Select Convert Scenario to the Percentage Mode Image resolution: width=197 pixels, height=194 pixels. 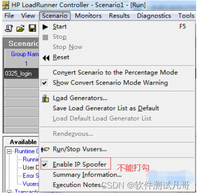point(115,72)
